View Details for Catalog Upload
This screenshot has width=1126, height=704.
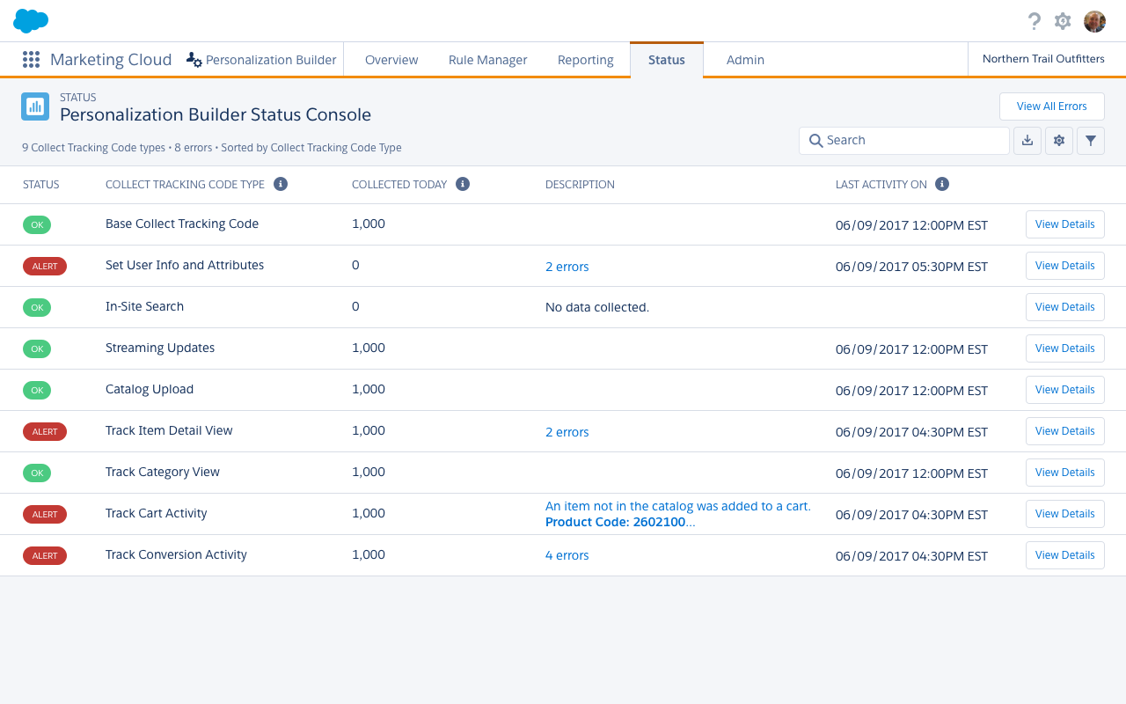pos(1065,390)
